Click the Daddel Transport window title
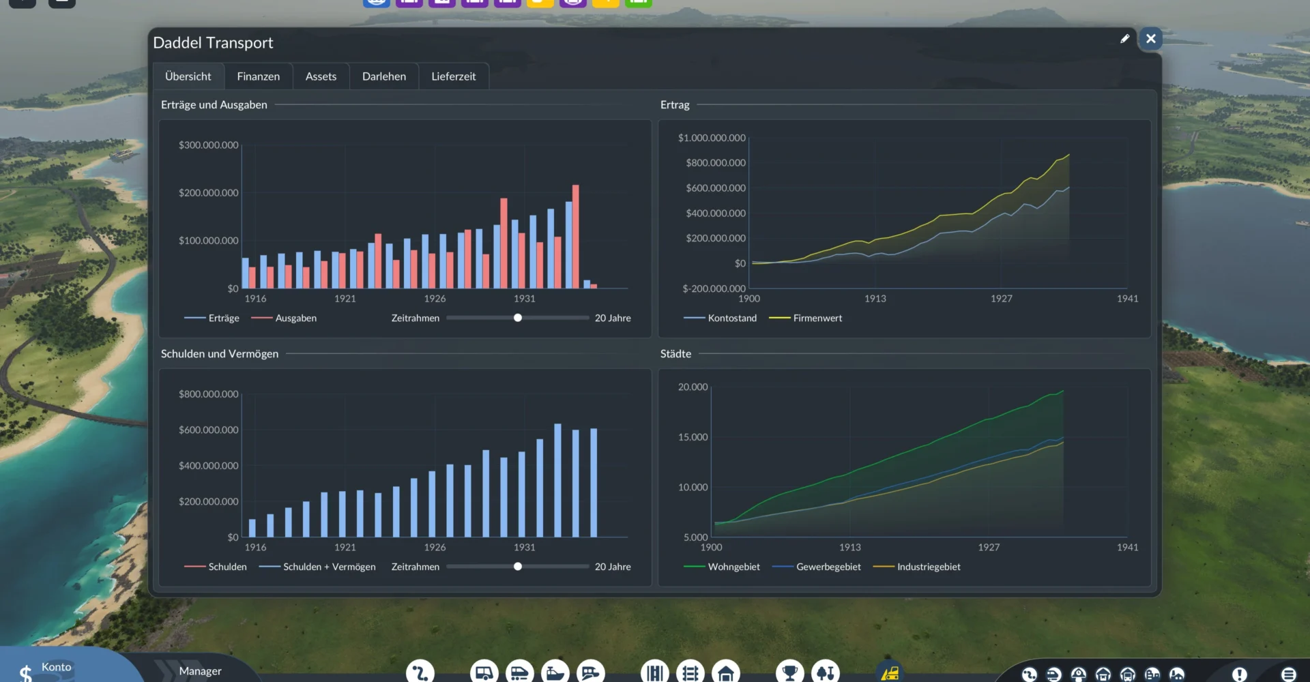Image resolution: width=1310 pixels, height=682 pixels. (x=213, y=42)
